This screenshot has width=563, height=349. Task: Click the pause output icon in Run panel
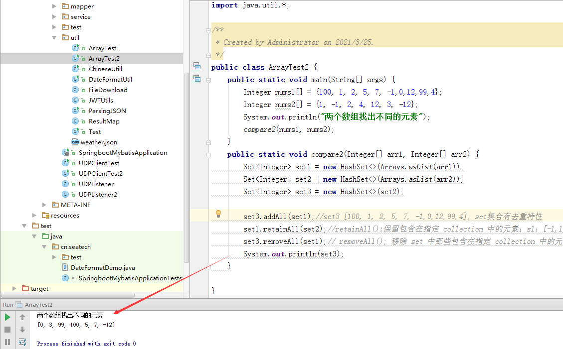pyautogui.click(x=7, y=342)
